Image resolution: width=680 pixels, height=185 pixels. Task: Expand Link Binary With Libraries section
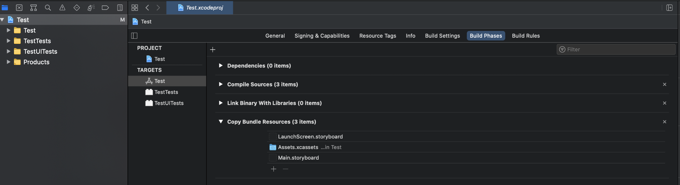(x=221, y=103)
